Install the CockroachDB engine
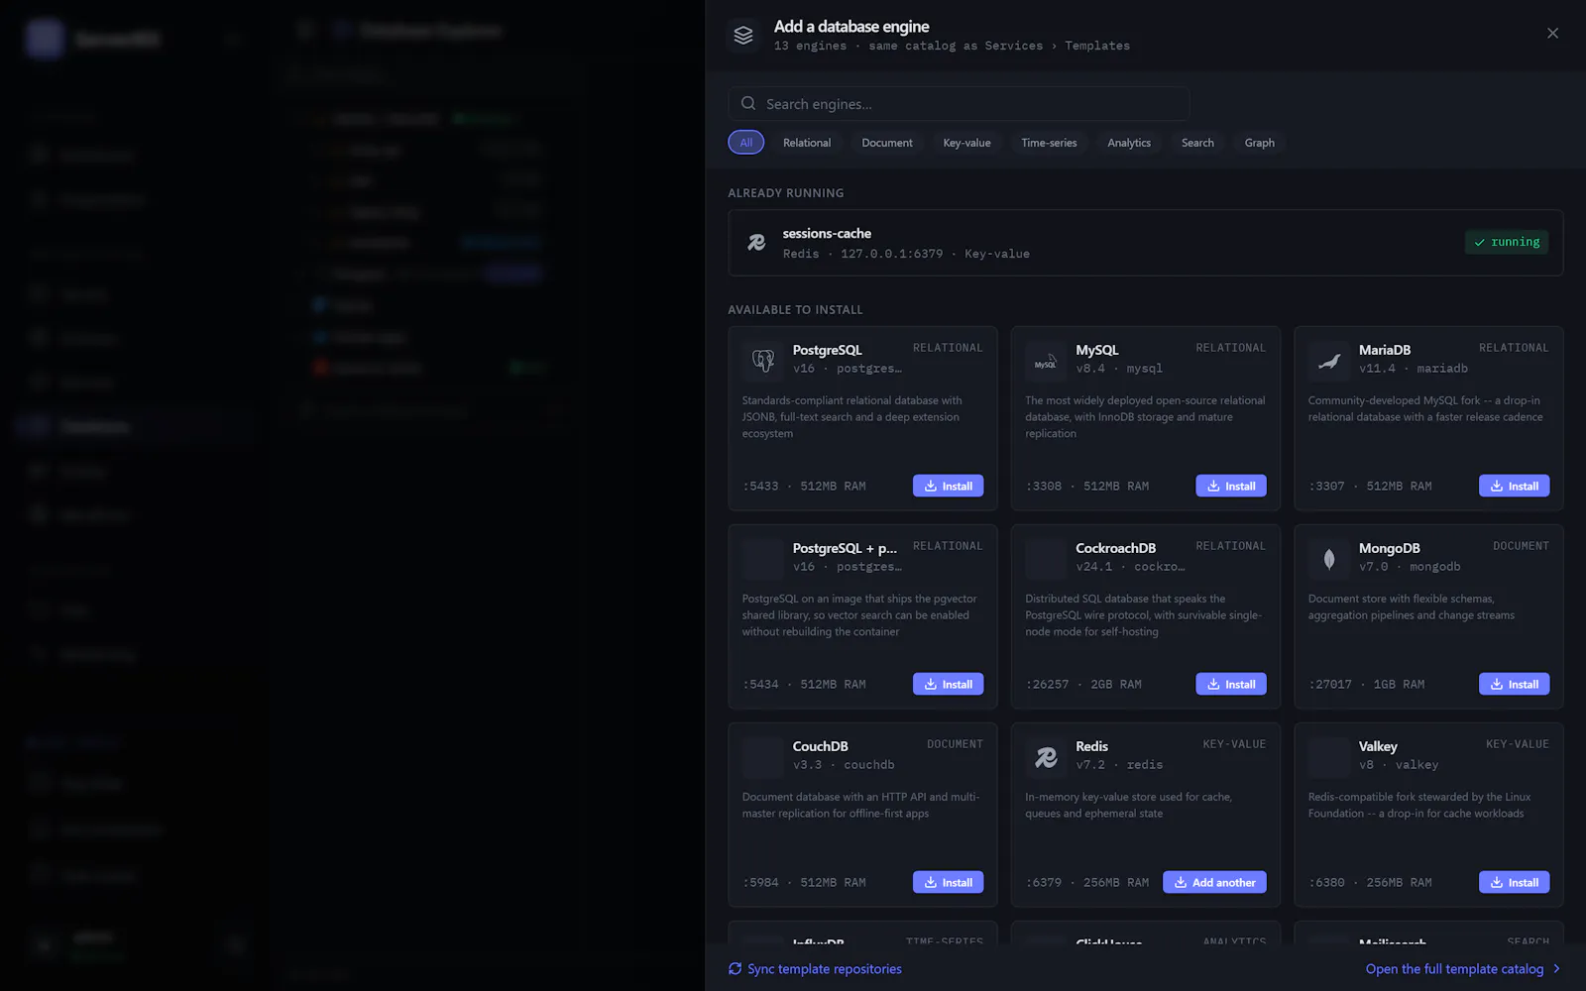Screen dimensions: 1586x991 tap(1231, 684)
